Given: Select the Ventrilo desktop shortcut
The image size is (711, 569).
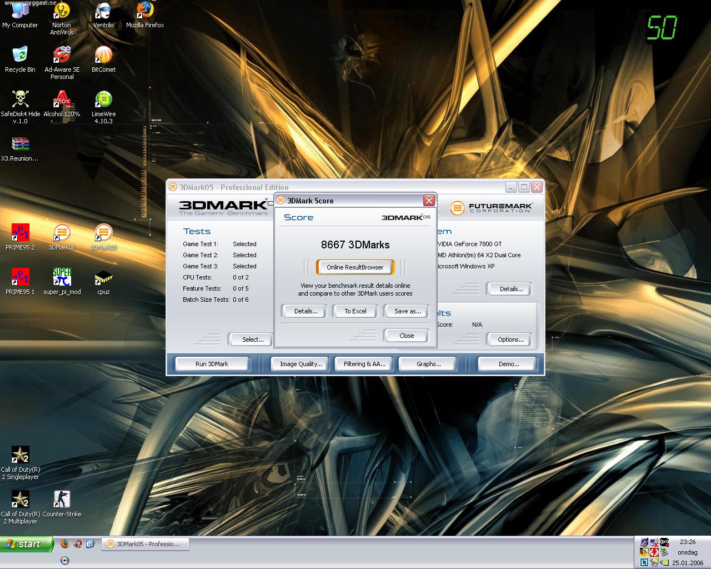Looking at the screenshot, I should coord(103,16).
